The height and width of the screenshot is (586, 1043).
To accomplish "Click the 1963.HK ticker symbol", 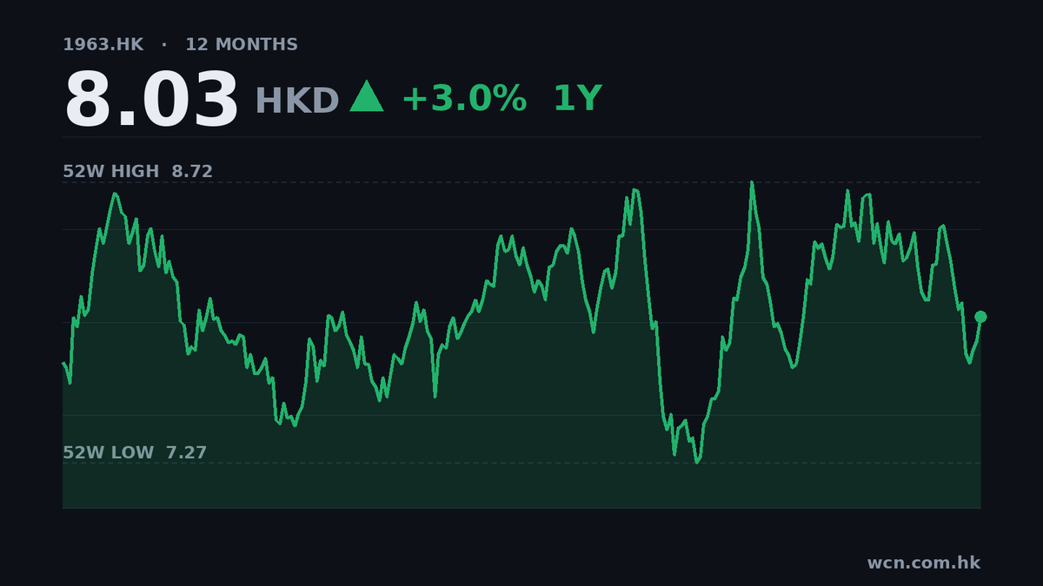I will (103, 44).
